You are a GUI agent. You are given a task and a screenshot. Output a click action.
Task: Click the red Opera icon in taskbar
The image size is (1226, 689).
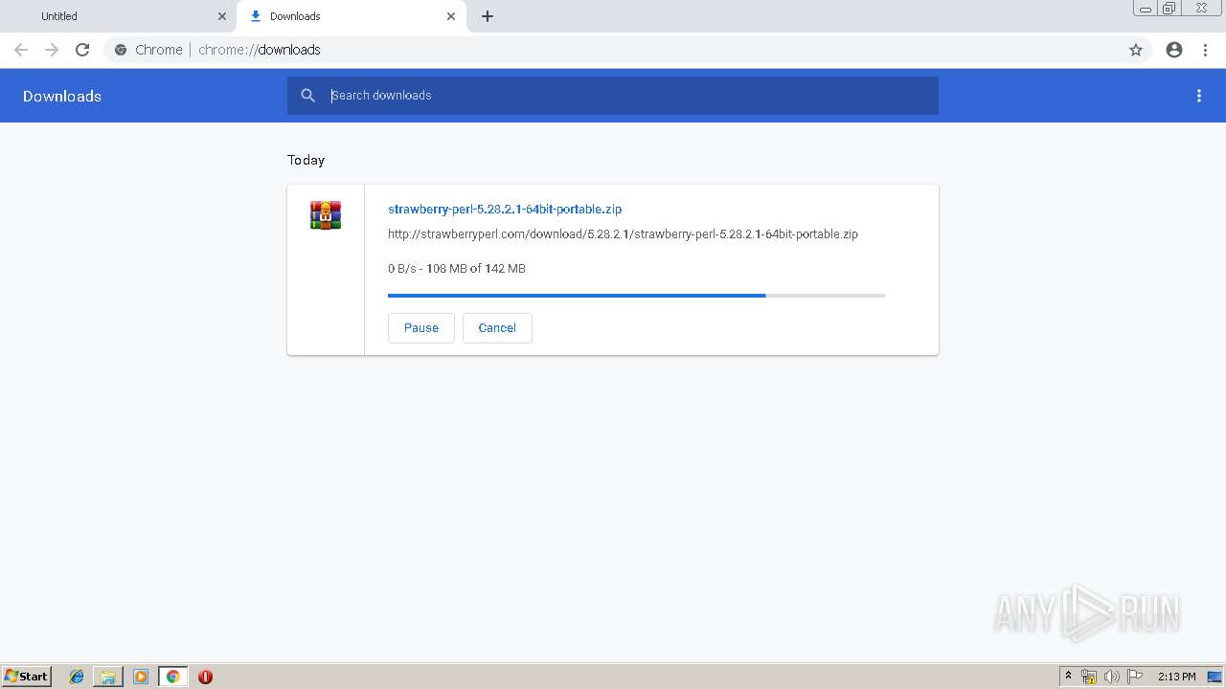point(205,677)
